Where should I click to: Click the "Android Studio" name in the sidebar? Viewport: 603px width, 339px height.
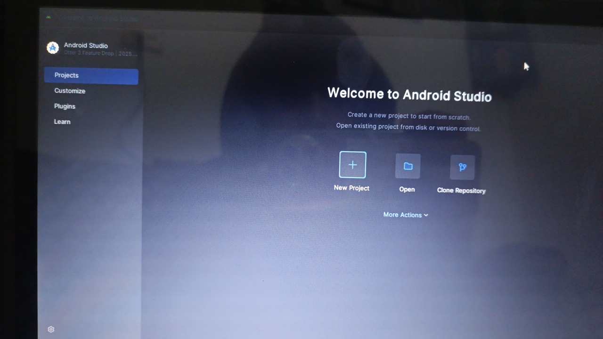click(x=86, y=46)
